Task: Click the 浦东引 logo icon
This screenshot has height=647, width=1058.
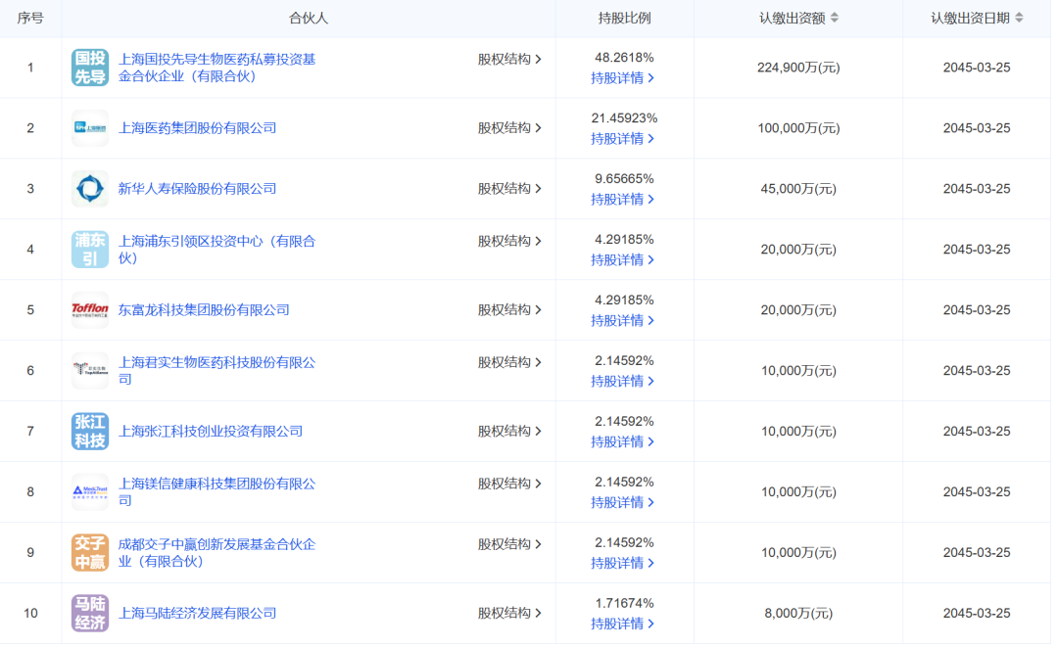Action: click(90, 250)
